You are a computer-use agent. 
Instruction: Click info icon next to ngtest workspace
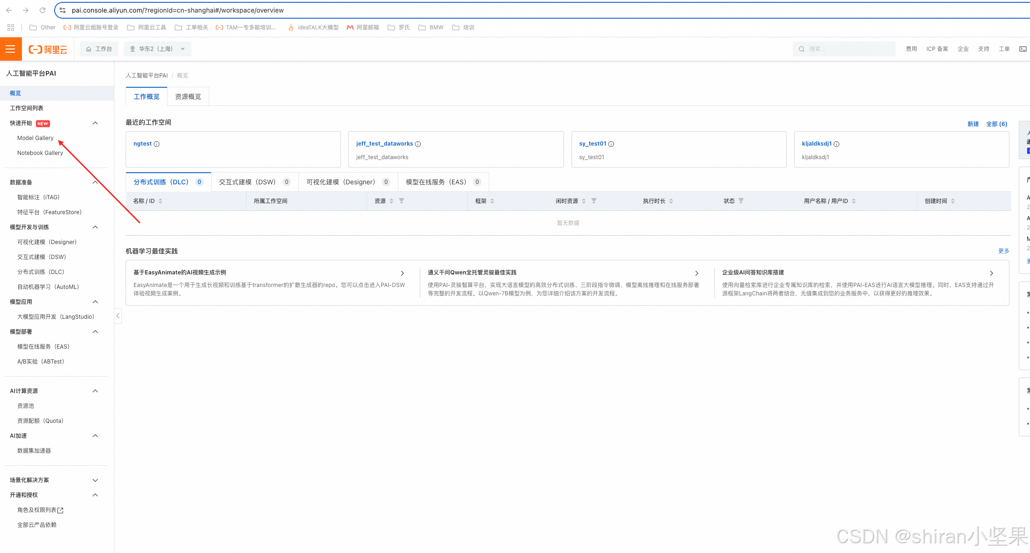click(157, 144)
